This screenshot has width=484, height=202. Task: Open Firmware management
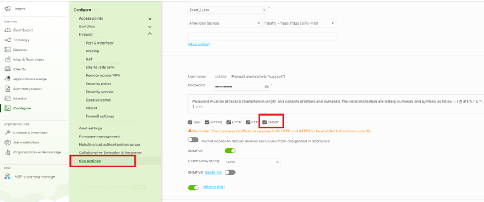point(100,136)
